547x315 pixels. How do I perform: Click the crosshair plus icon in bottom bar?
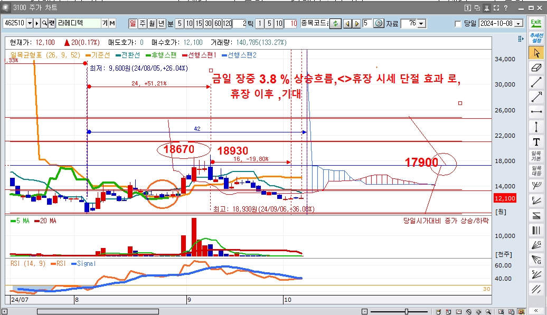tap(478, 311)
